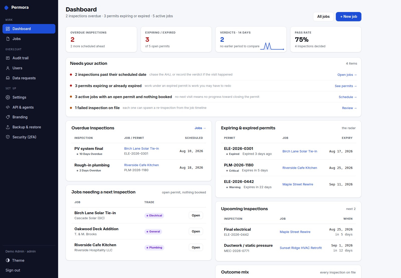
Task: Click the Backup & restore upload icon
Action: [x=8, y=127]
